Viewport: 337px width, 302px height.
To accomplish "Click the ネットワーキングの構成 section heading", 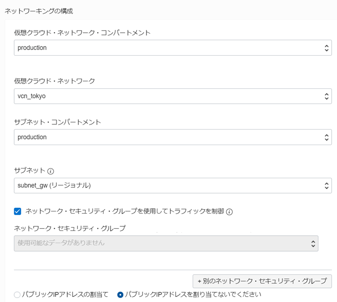I will [x=39, y=11].
